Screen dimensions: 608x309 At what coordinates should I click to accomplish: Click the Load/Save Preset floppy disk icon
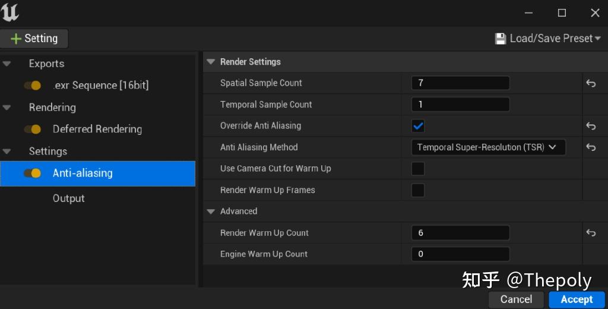(501, 39)
